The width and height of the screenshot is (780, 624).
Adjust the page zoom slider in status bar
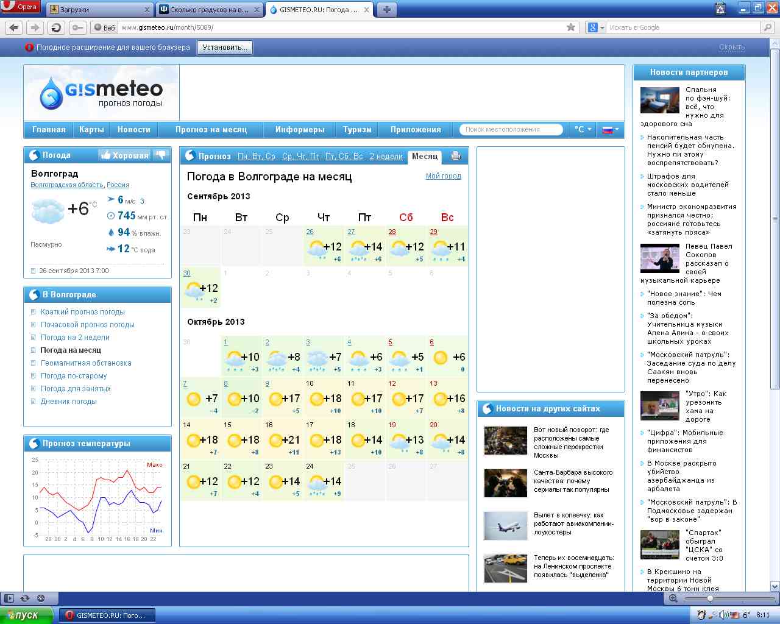click(710, 598)
